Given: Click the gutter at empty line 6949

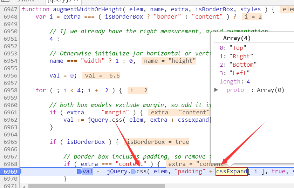Looking at the screenshot, I should click(x=11, y=24).
